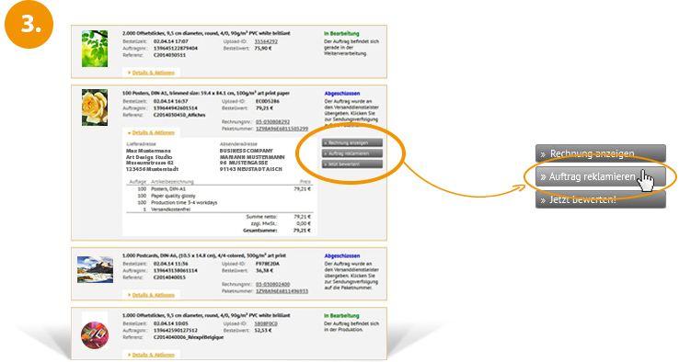Collapse 'Details & Aktionen' of posters order
Viewport: 679px width, 362px height.
click(153, 132)
